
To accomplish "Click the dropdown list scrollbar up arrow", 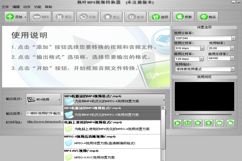I will 163,108.
